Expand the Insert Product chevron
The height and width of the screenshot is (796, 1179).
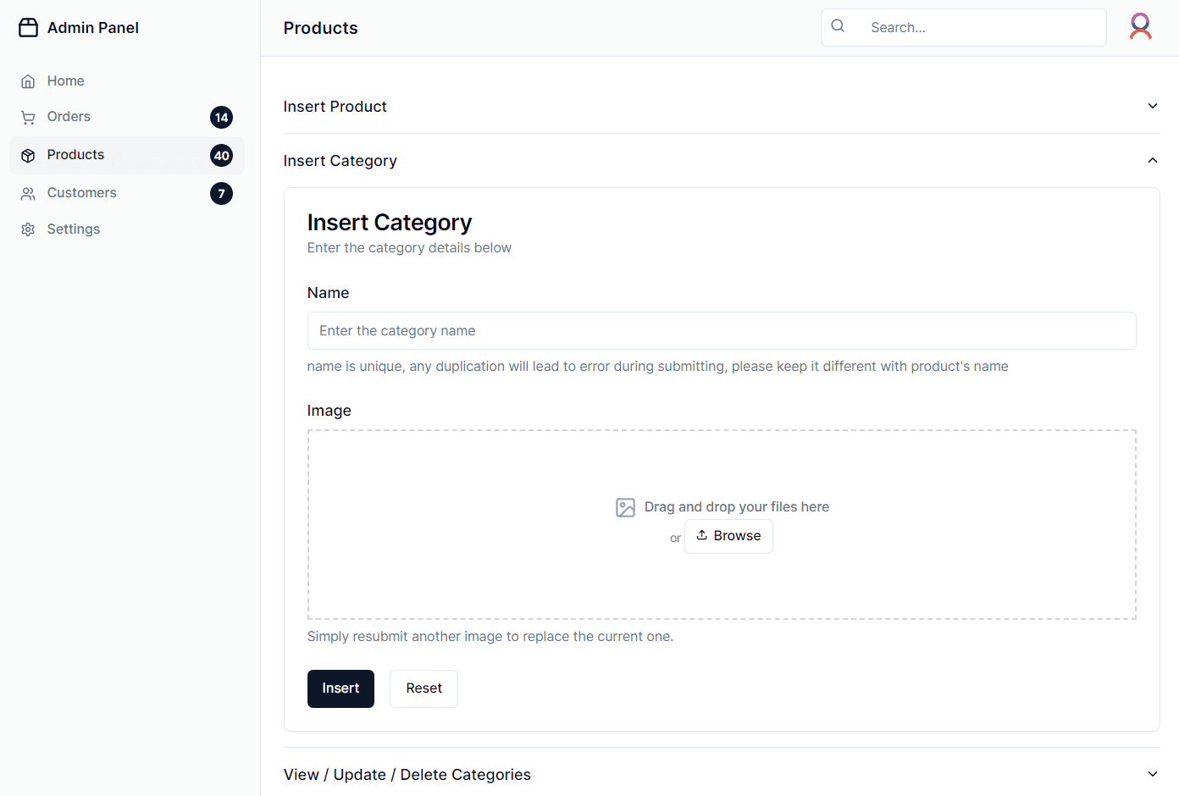coord(1152,106)
